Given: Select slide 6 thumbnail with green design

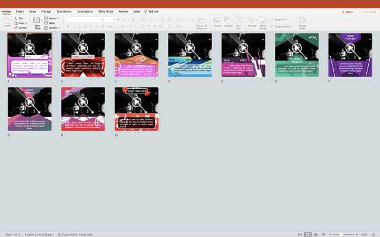Looking at the screenshot, I should pyautogui.click(x=296, y=55).
